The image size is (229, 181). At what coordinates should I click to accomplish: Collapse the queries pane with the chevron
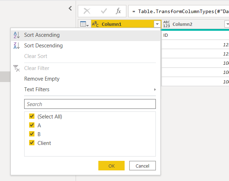point(70,8)
